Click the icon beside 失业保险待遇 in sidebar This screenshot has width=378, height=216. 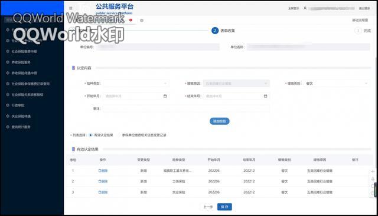8,116
